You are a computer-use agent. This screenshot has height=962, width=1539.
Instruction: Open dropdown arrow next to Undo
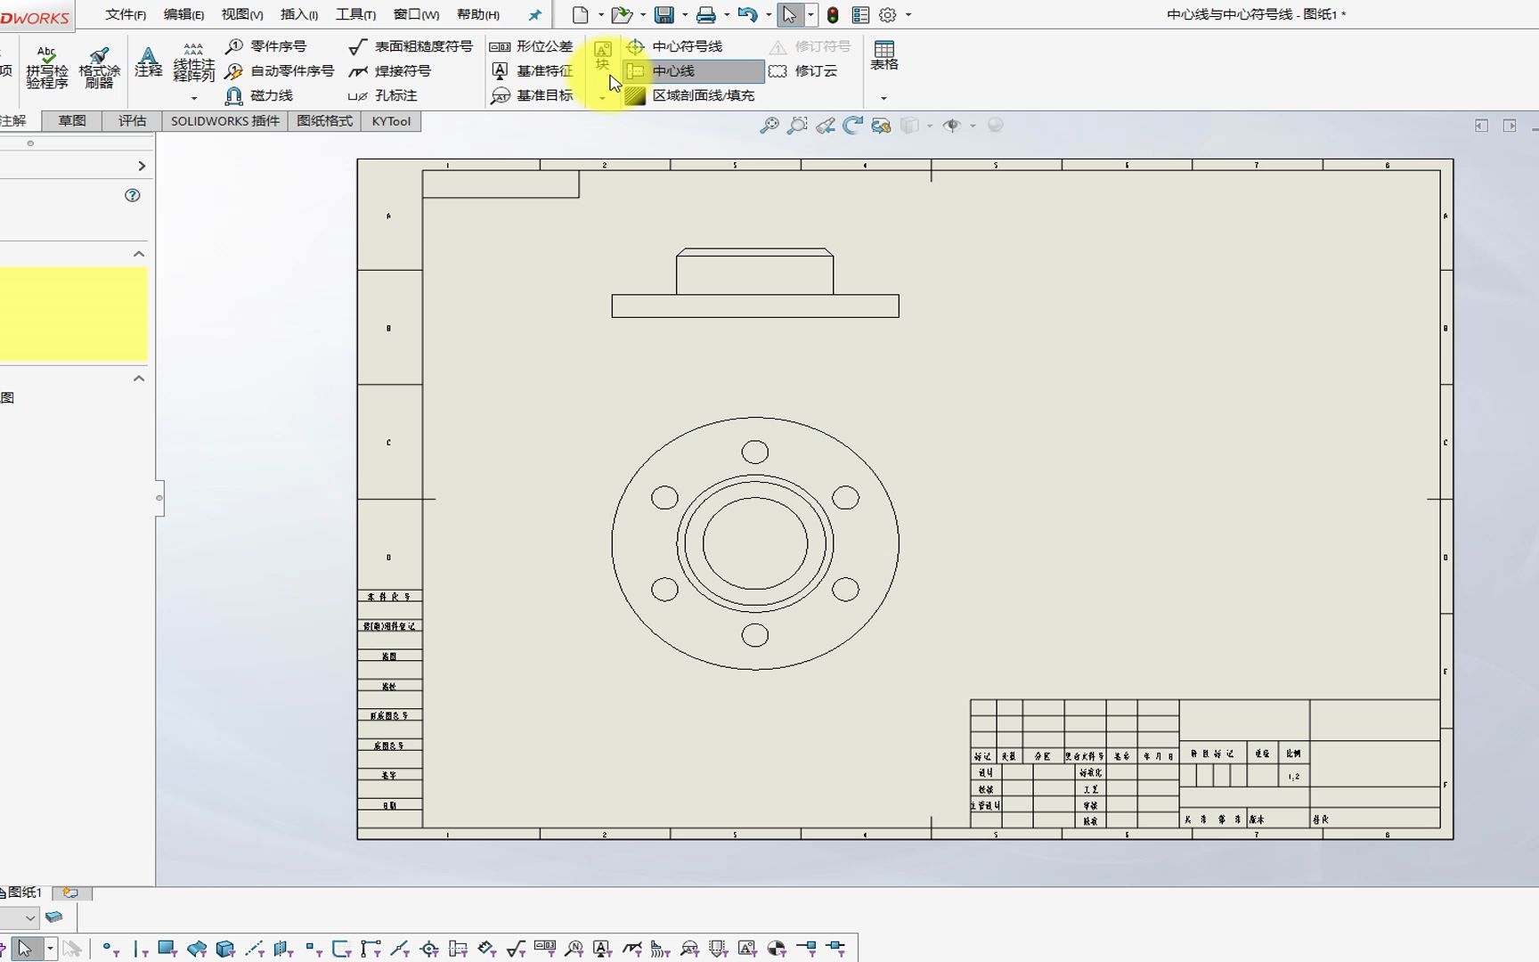click(x=769, y=15)
